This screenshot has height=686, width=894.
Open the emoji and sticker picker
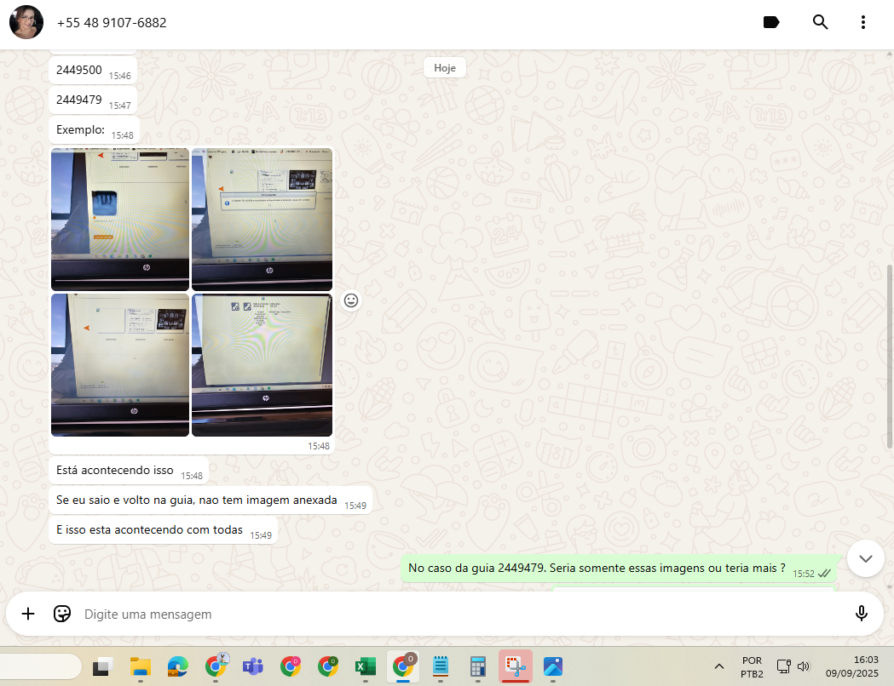pos(62,614)
